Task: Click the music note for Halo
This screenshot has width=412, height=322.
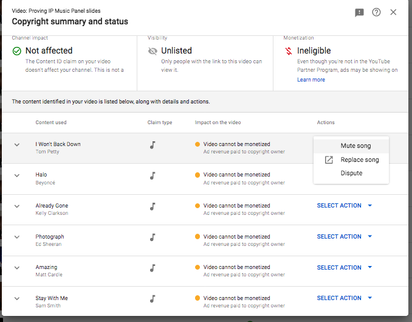Action: (153, 176)
